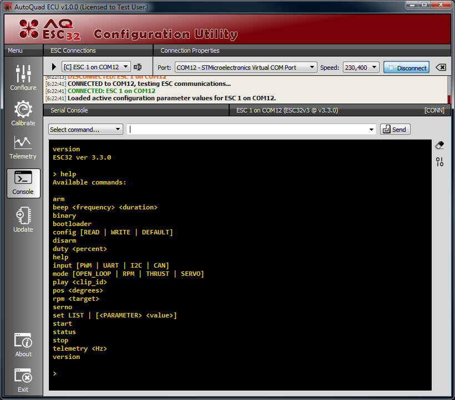
Task: Open the Calibrate section
Action: 23,113
